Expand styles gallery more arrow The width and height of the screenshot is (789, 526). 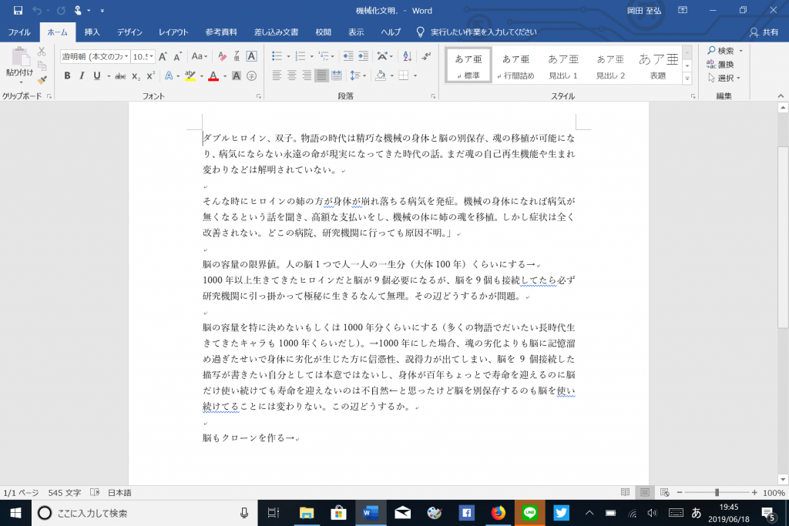[x=687, y=79]
